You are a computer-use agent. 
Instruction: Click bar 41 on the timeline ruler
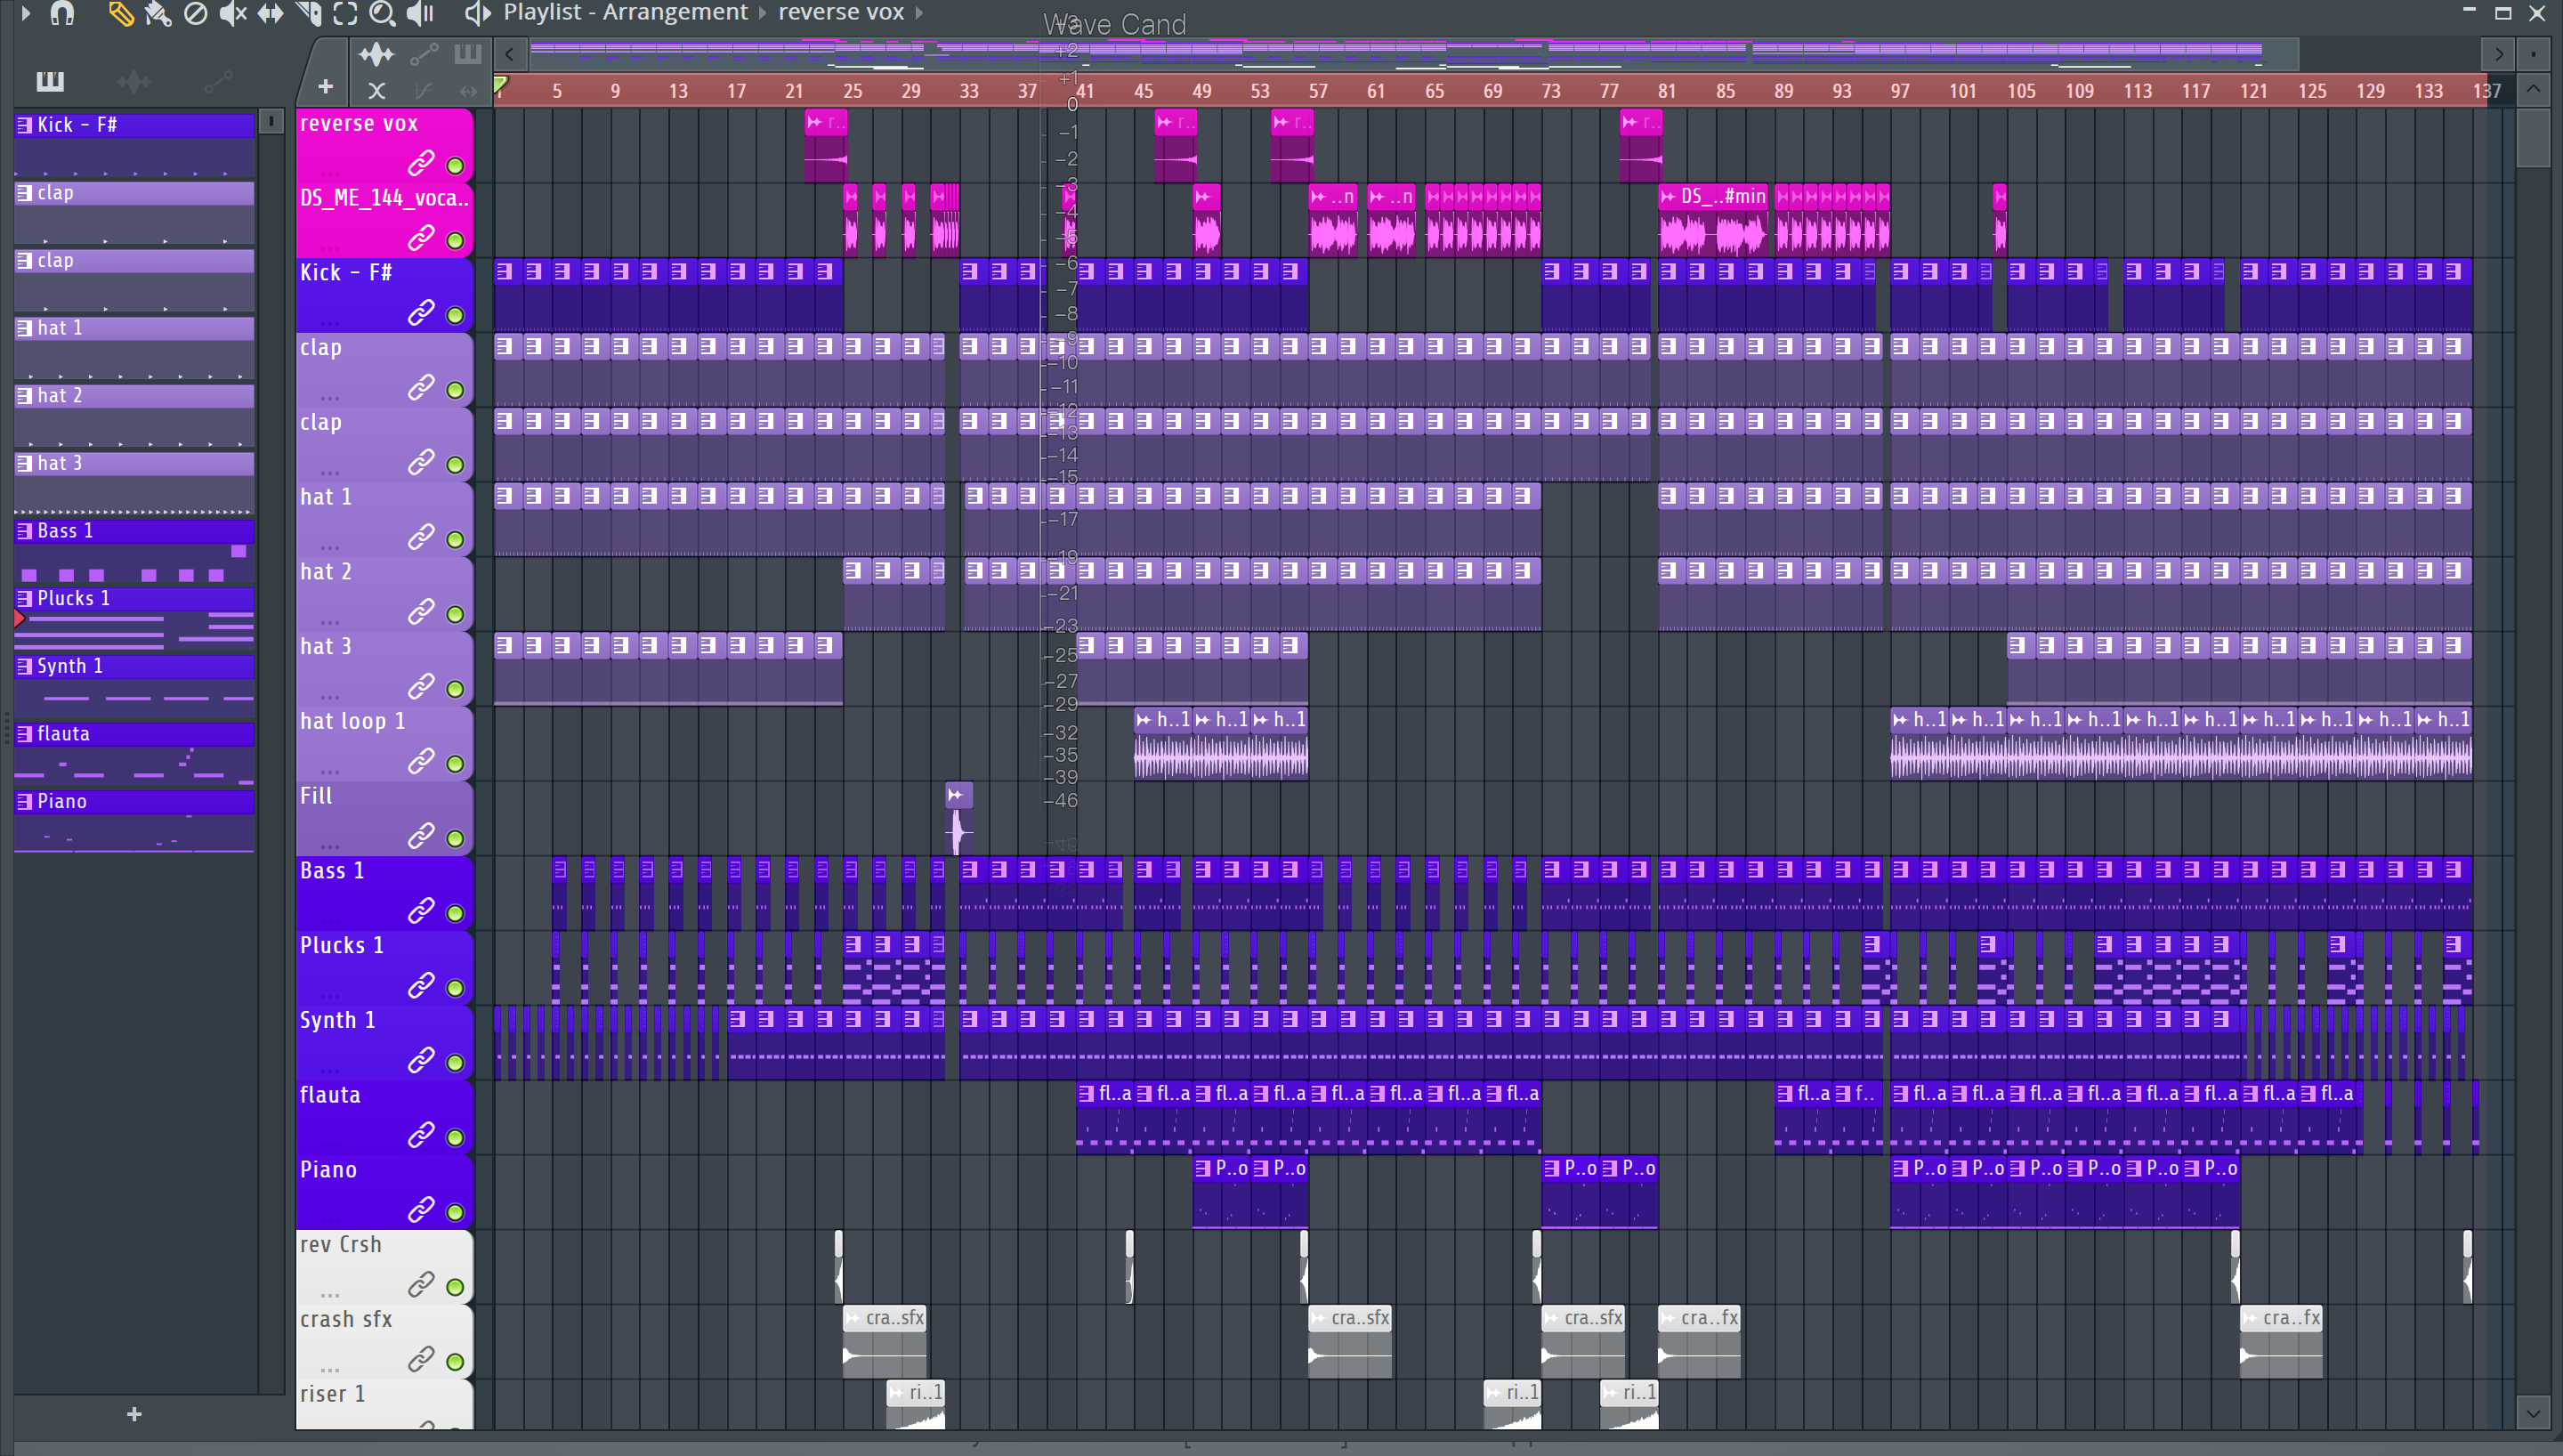pos(1085,91)
